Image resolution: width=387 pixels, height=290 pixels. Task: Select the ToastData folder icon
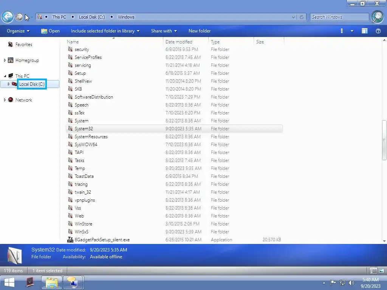(x=70, y=176)
